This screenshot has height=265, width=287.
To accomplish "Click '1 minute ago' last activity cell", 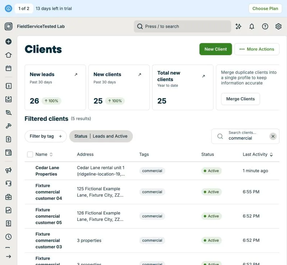I will [255, 171].
